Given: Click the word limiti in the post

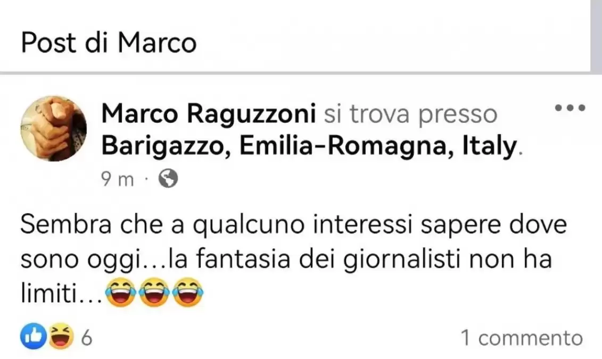Looking at the screenshot, I should 48,294.
